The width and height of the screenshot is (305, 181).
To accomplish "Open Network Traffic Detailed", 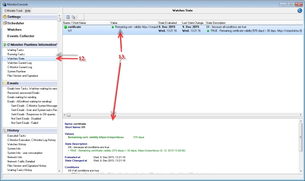I will point(21,161).
